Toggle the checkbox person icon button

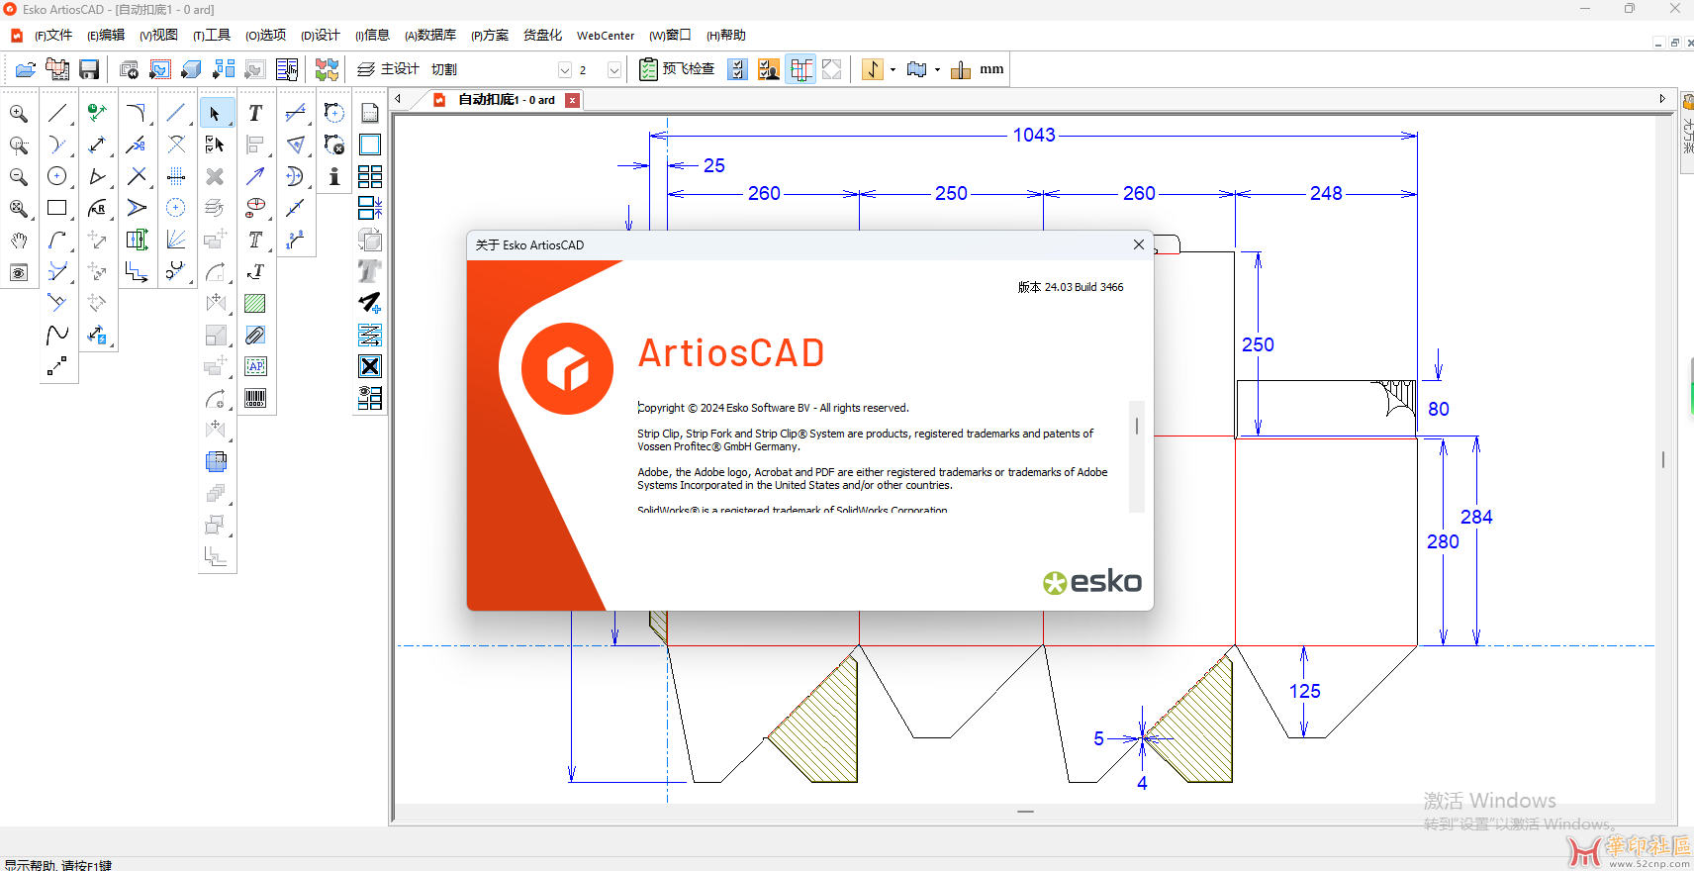[769, 69]
